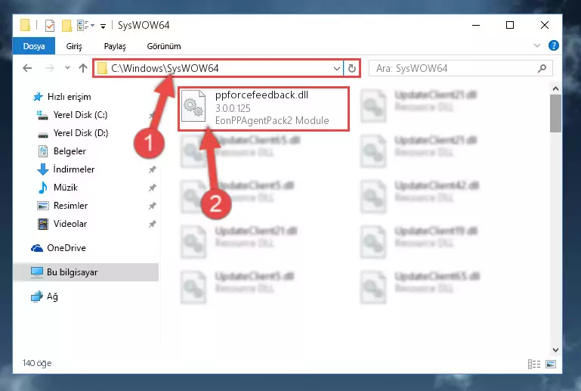Click the New folder quick access icon
Image resolution: width=581 pixels, height=391 pixels.
[x=66, y=25]
